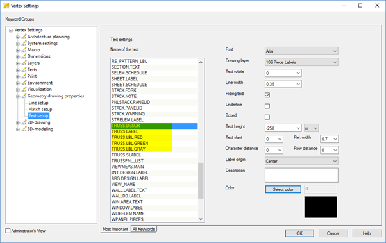Disable the Hiding text checkbox
Screen dimensions: 386x243
pyautogui.click(x=267, y=95)
